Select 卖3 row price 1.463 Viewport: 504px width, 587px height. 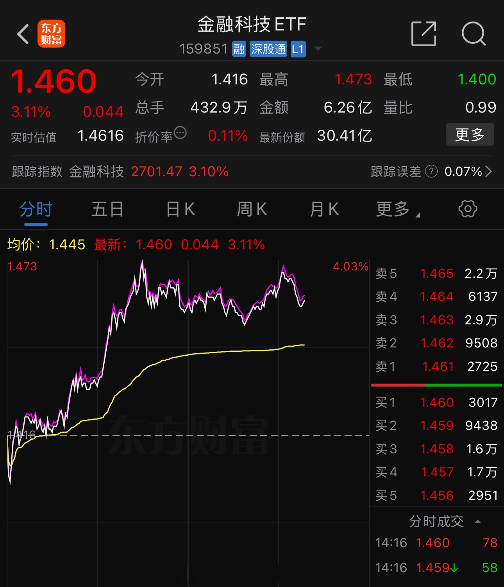436,320
